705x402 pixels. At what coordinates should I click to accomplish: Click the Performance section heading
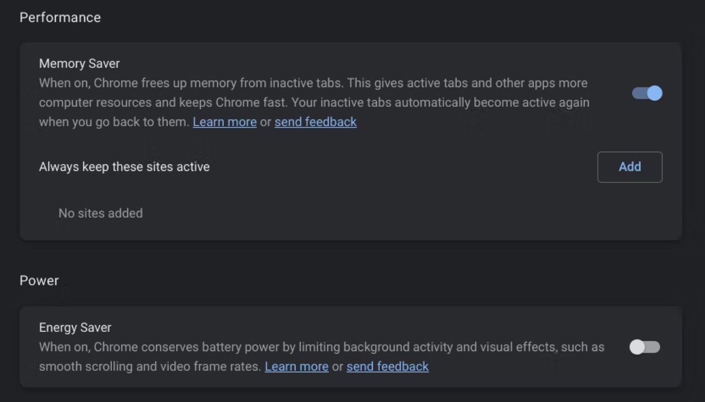(x=60, y=18)
